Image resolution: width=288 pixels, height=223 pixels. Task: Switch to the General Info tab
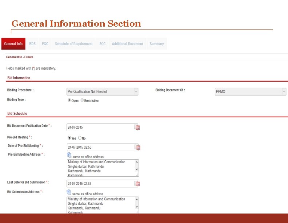tap(13, 44)
